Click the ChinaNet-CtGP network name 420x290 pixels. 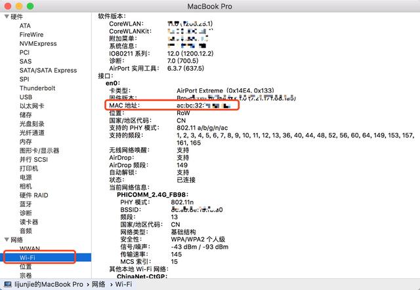142,276
